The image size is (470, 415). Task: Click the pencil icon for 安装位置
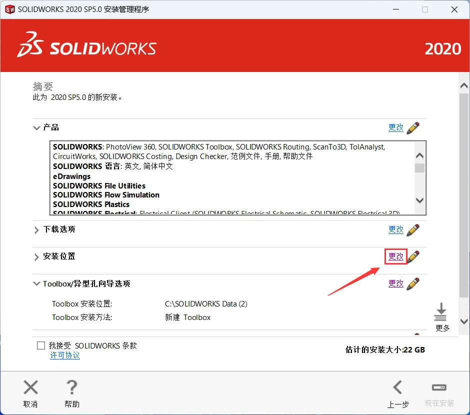[x=413, y=257]
